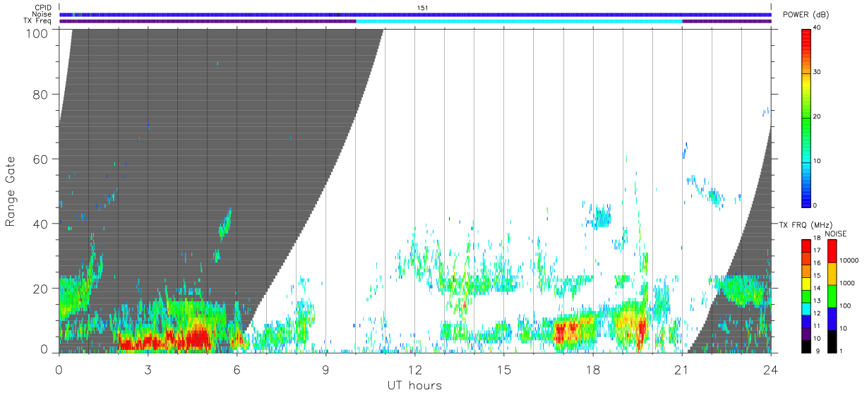867x400 pixels.
Task: Click the 6 tick label on UT hours axis
Action: [237, 370]
